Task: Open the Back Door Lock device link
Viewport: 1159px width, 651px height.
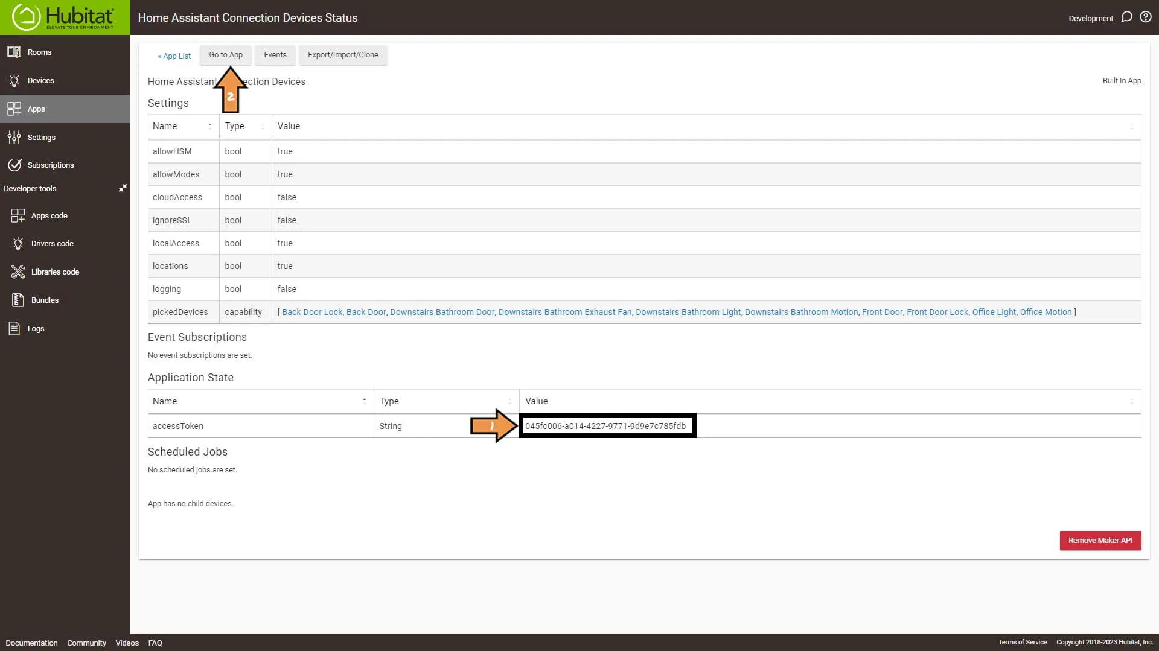Action: (x=312, y=312)
